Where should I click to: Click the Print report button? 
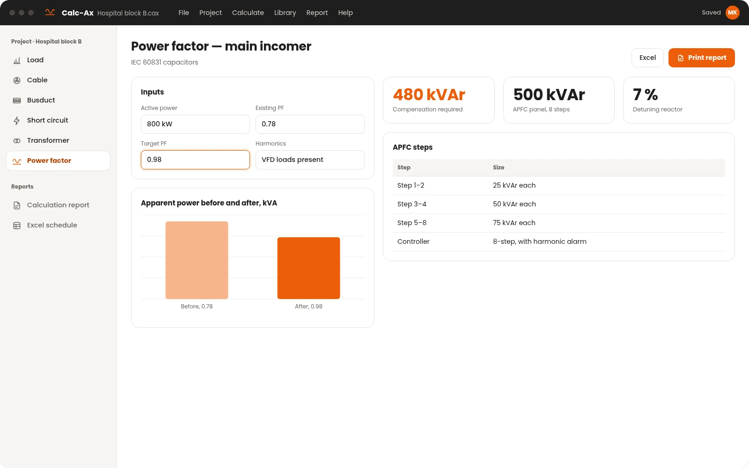702,58
